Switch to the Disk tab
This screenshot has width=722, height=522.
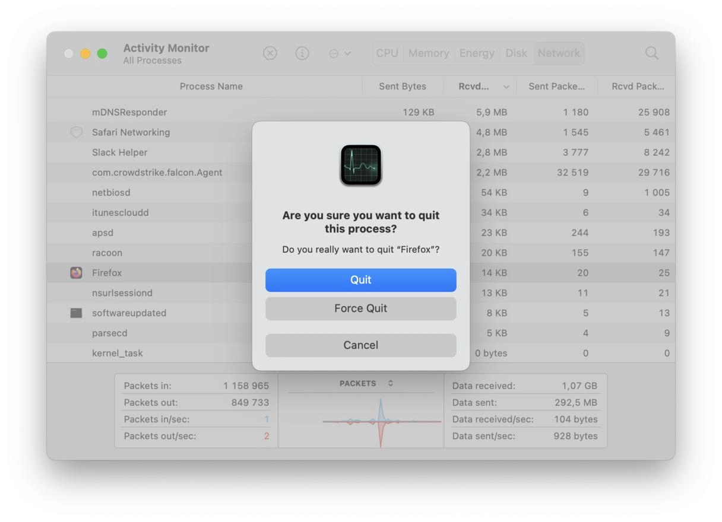point(517,53)
